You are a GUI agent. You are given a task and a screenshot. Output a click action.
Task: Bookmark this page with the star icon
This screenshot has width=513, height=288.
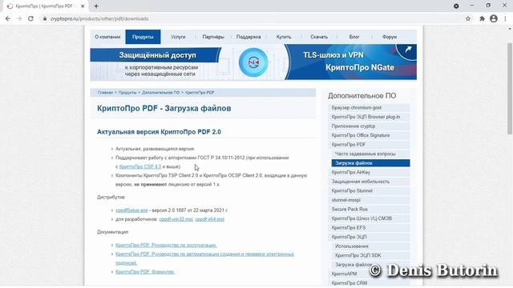pos(468,18)
